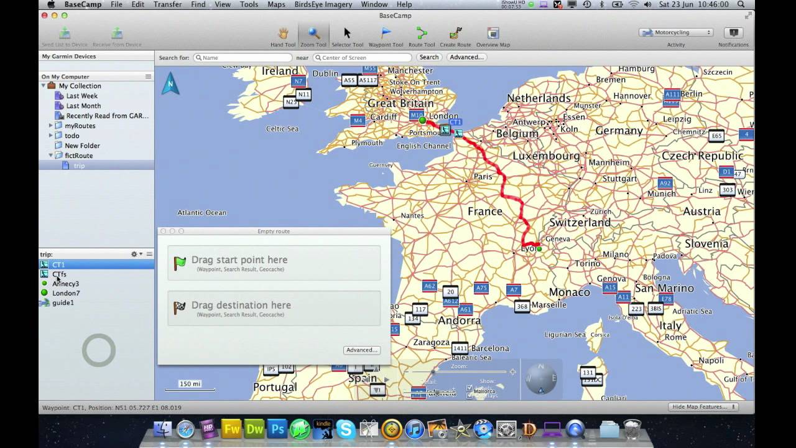The height and width of the screenshot is (448, 796).
Task: Open Kindle app in the Dock
Action: click(323, 429)
